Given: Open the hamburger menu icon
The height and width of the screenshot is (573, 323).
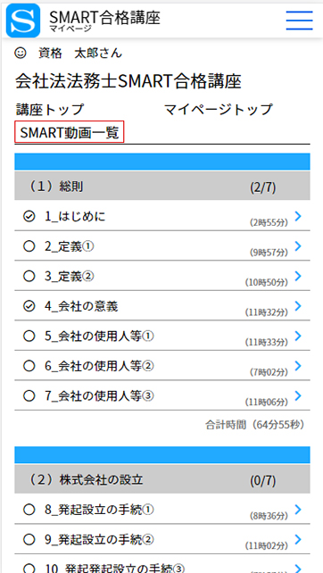Looking at the screenshot, I should (299, 21).
